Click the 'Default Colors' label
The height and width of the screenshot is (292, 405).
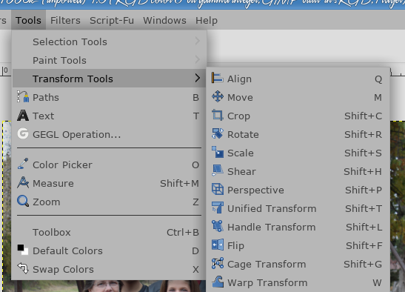67,251
